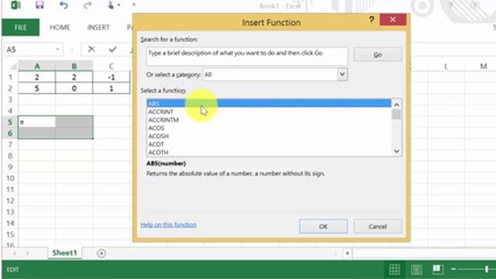This screenshot has height=279, width=496.
Task: Select row 14 header
Action: (x=10, y=223)
